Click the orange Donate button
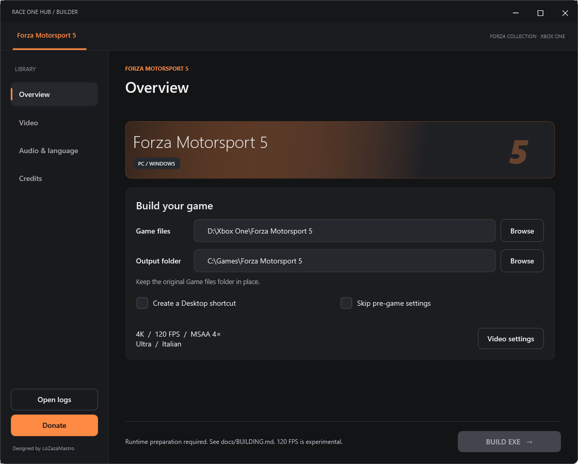 [54, 425]
